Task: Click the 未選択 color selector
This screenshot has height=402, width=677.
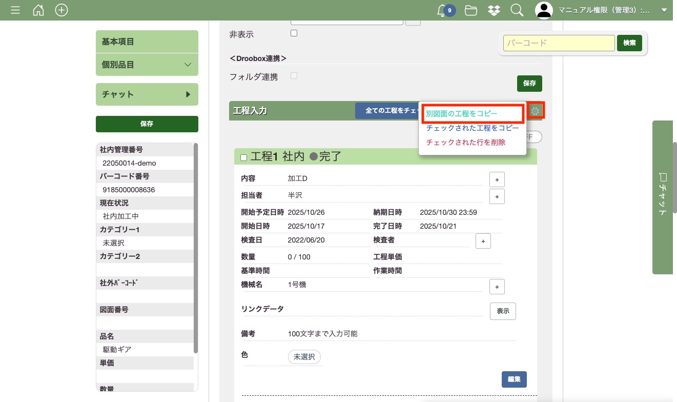Action: pos(304,357)
